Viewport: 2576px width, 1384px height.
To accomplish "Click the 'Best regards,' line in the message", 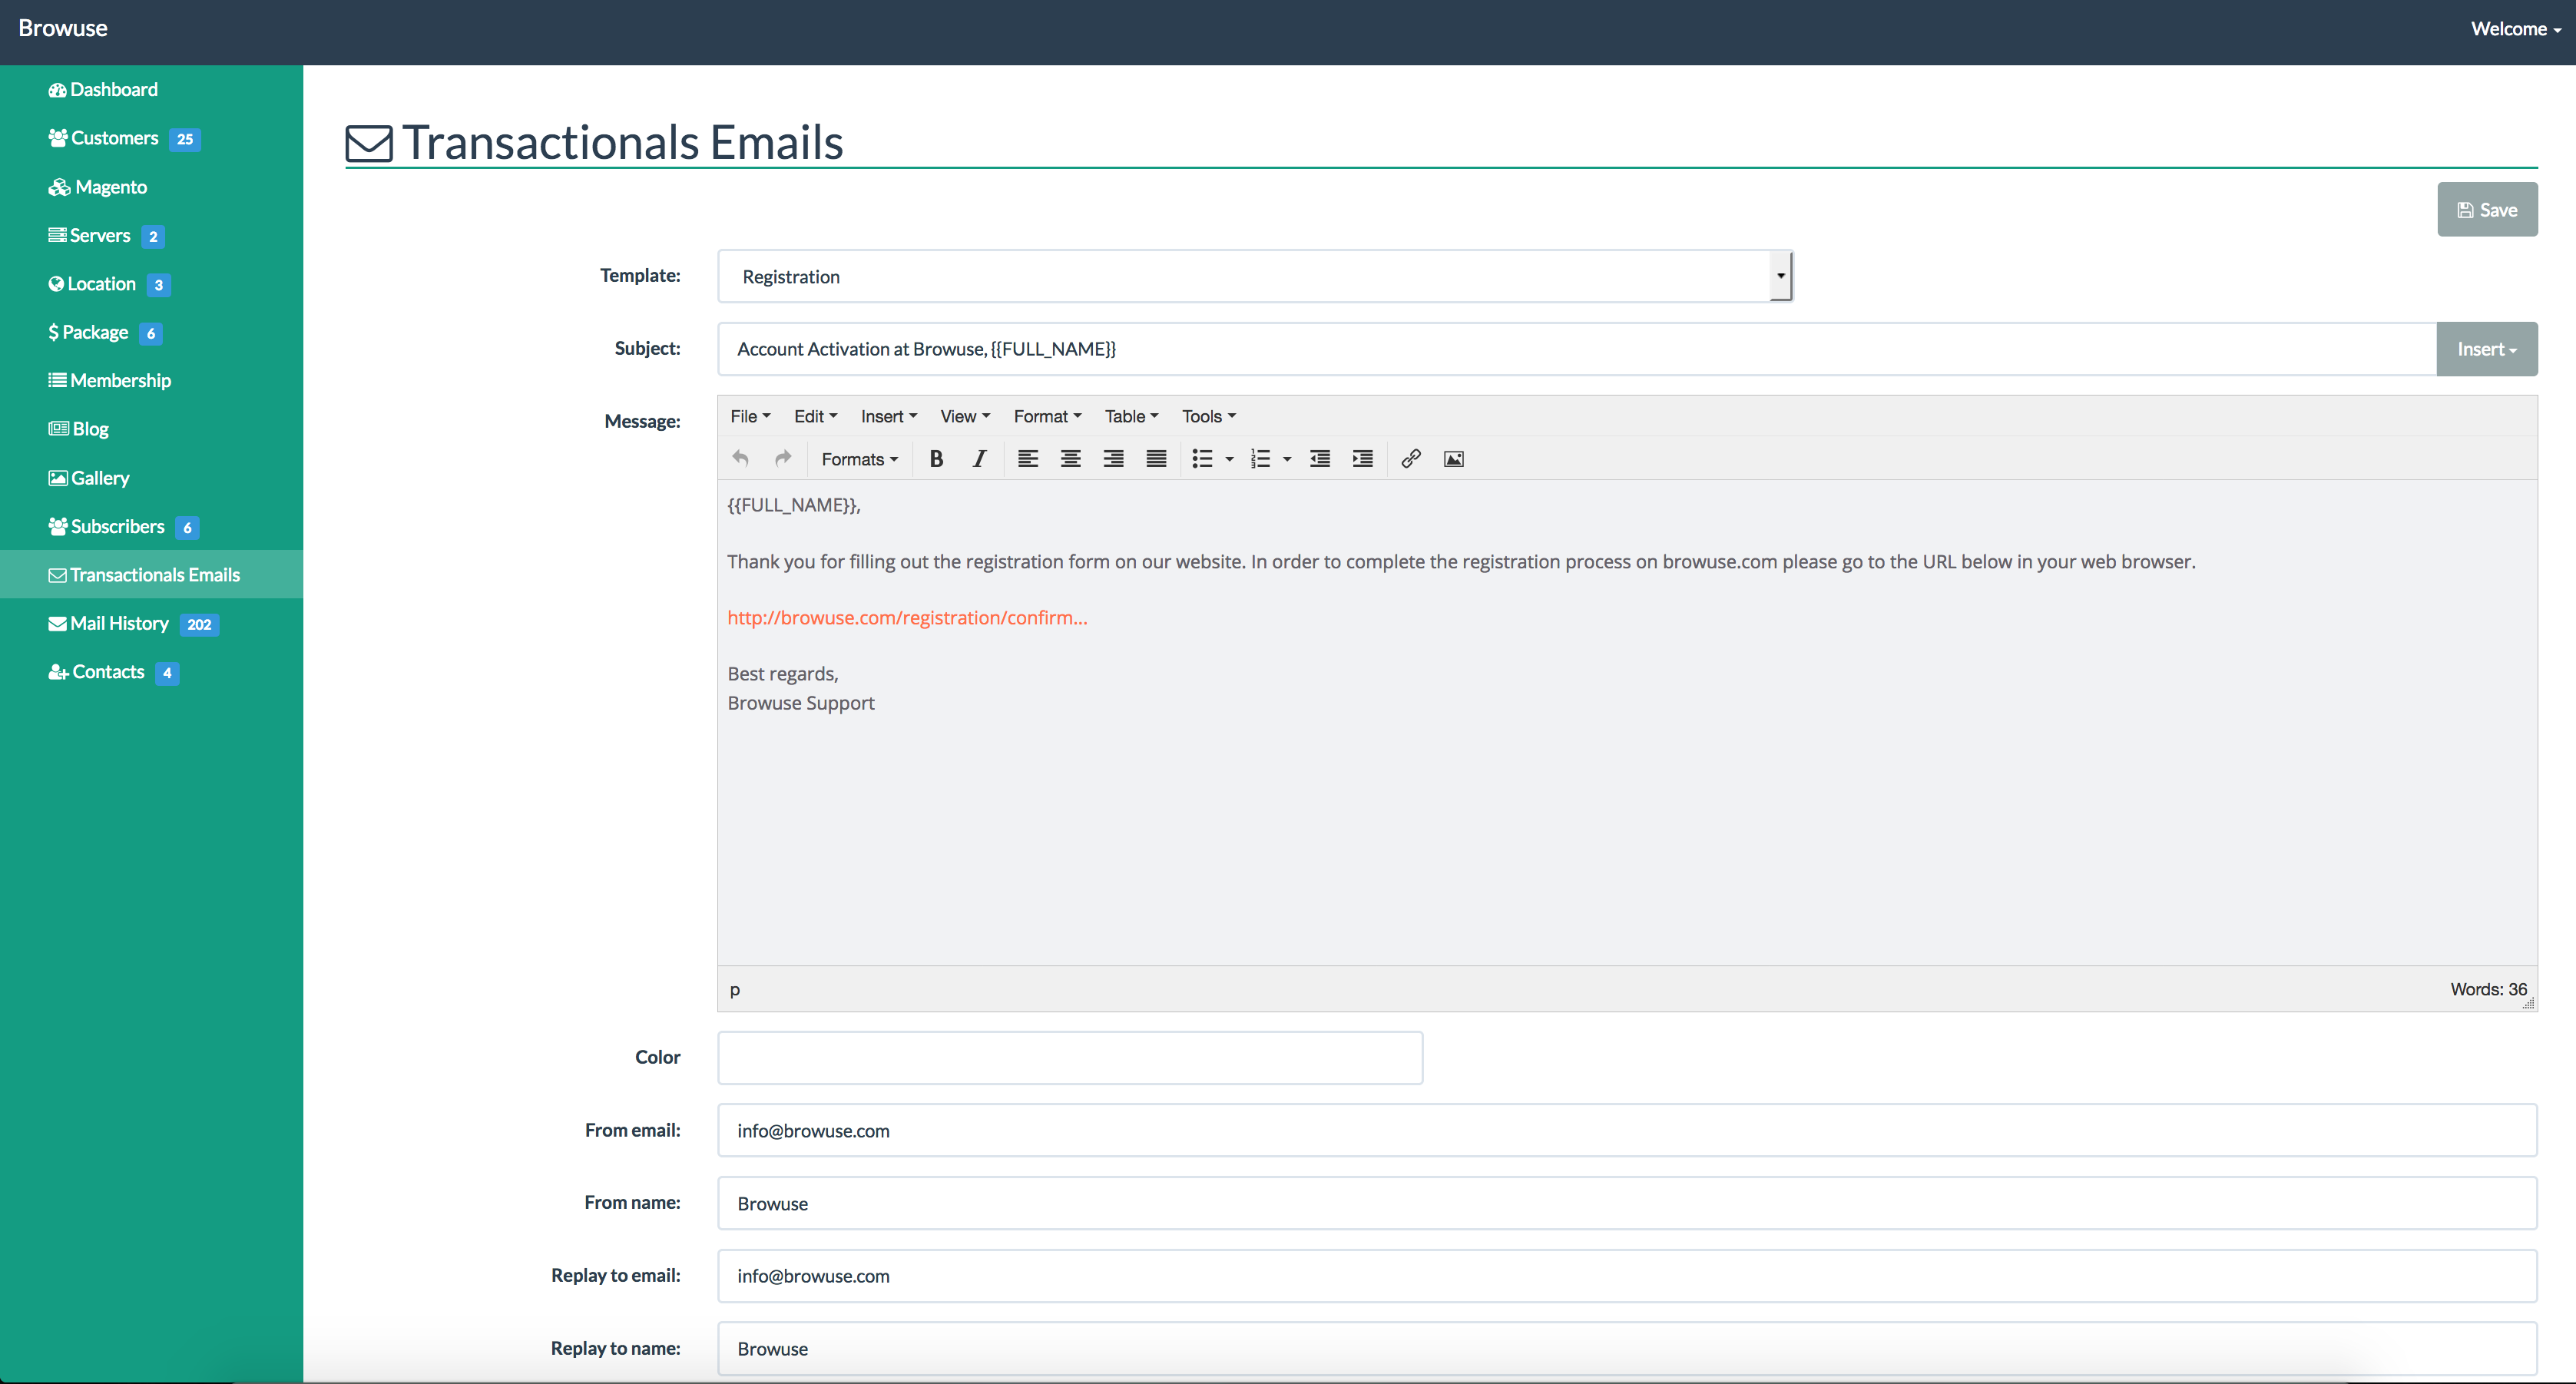I will (782, 674).
